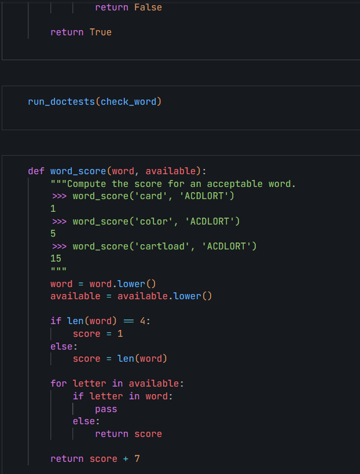This screenshot has height=474, width=360.
Task: Click the expected output value 15
Action: 56,259
